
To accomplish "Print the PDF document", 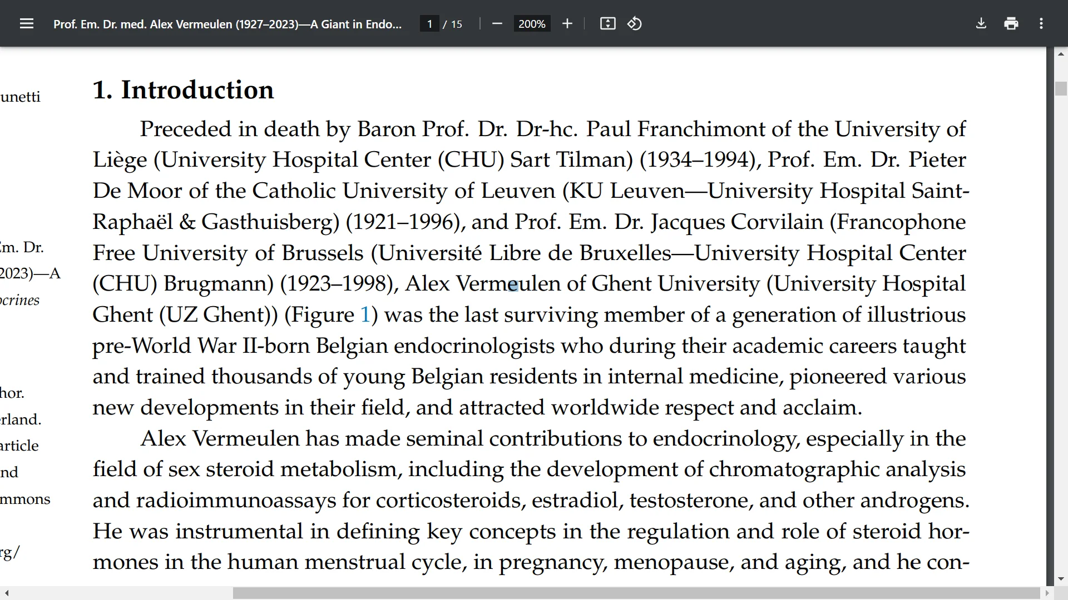I will point(1011,24).
